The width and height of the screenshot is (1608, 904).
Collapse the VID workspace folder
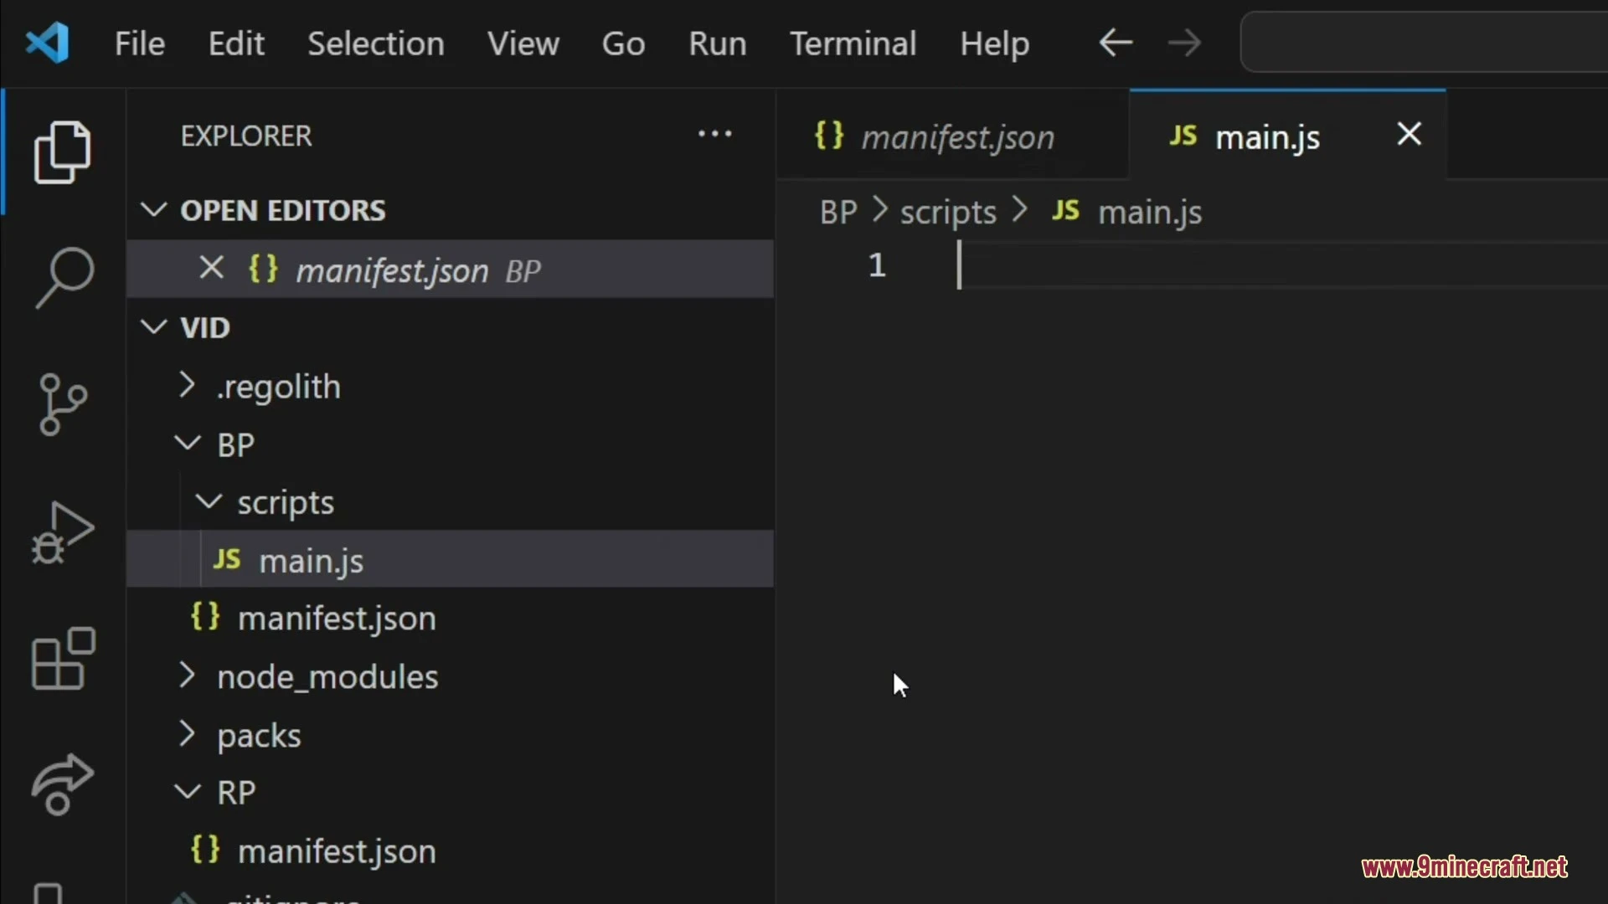coord(154,326)
